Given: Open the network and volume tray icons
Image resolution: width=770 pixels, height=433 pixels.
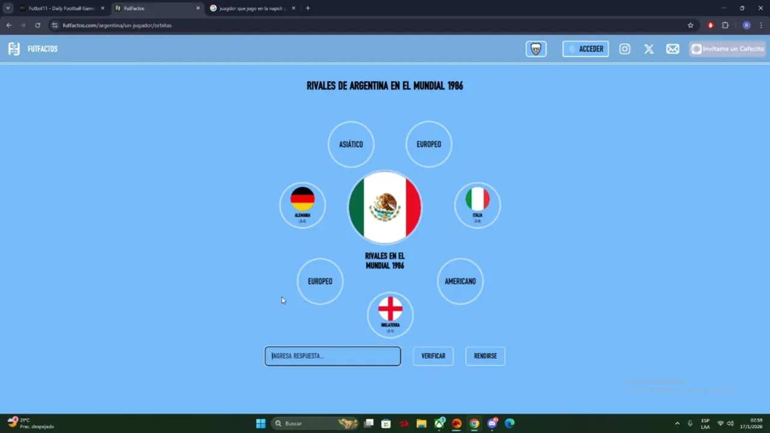Looking at the screenshot, I should click(x=725, y=423).
